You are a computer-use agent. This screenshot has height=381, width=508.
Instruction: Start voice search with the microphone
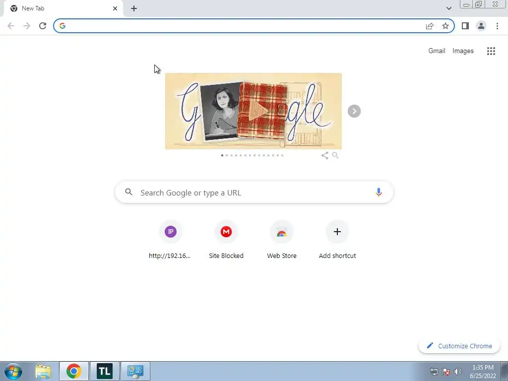379,192
